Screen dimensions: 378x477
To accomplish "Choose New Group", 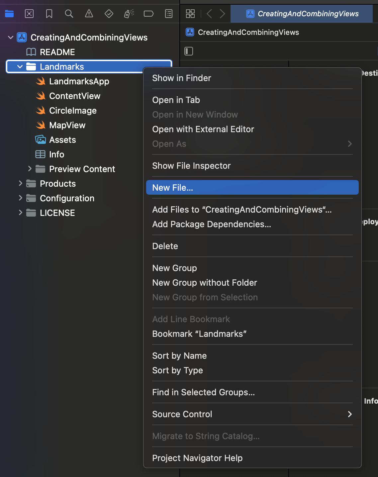I will tap(252, 268).
